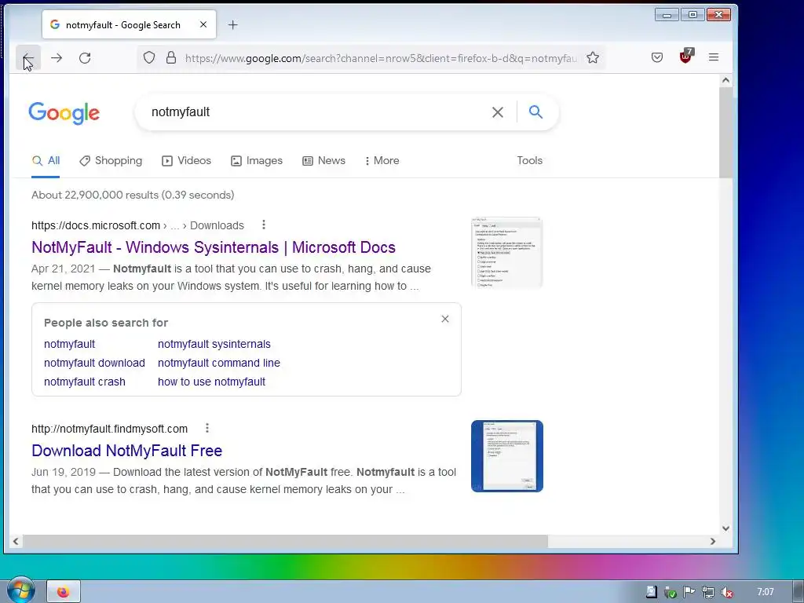Viewport: 804px width, 603px height.
Task: Click related search notmyfault crash
Action: (85, 382)
